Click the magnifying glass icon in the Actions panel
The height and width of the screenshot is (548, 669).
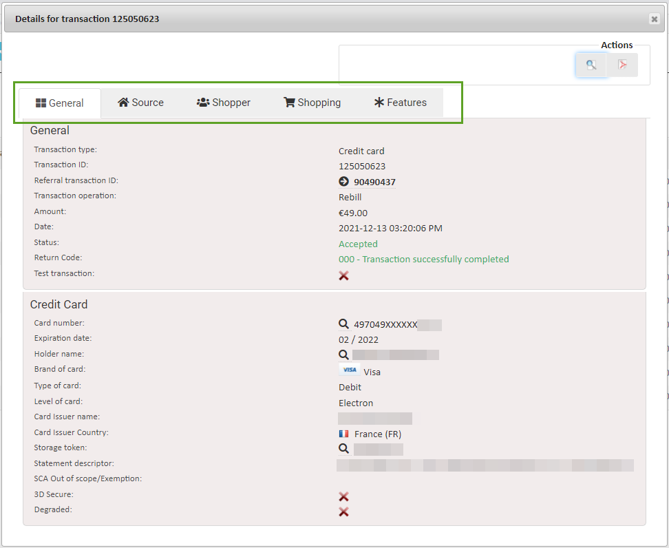[591, 64]
